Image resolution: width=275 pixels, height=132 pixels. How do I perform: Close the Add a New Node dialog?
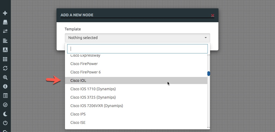pos(212,15)
